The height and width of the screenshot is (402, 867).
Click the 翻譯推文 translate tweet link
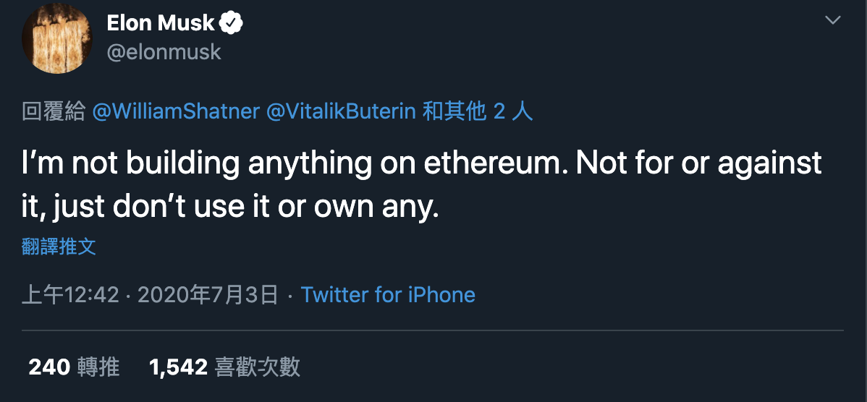[59, 247]
